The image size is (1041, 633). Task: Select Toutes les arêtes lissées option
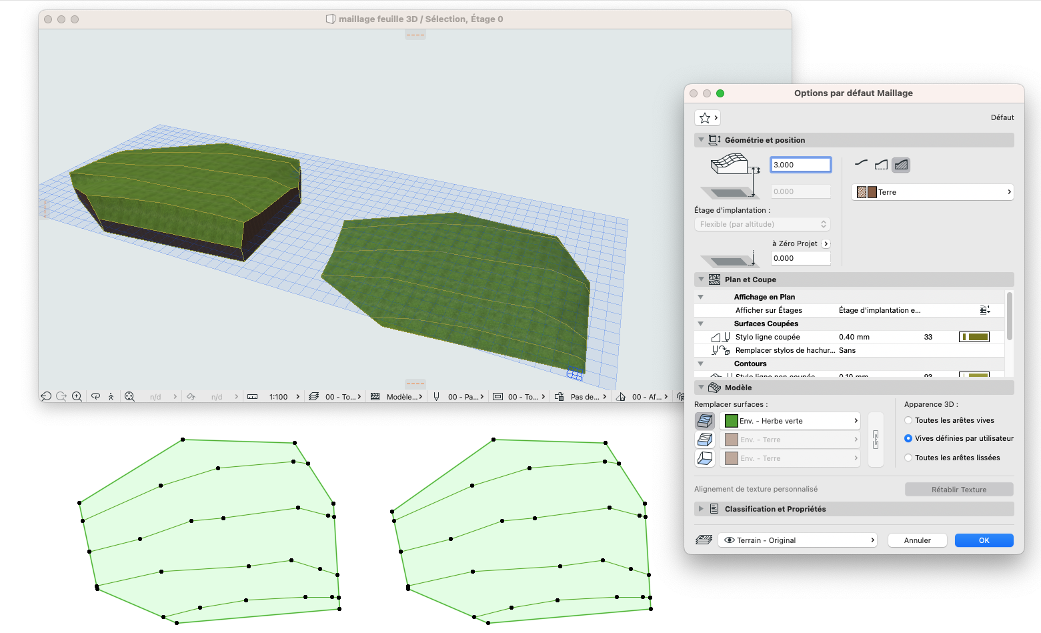click(x=952, y=458)
